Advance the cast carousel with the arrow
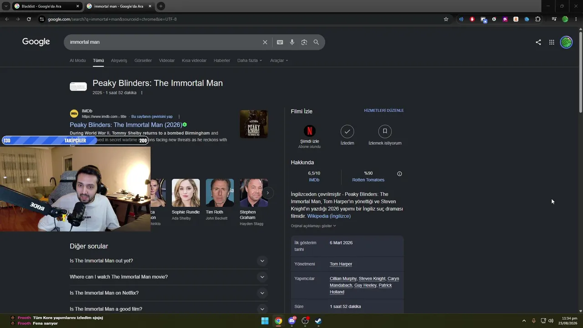The width and height of the screenshot is (583, 328). [268, 193]
